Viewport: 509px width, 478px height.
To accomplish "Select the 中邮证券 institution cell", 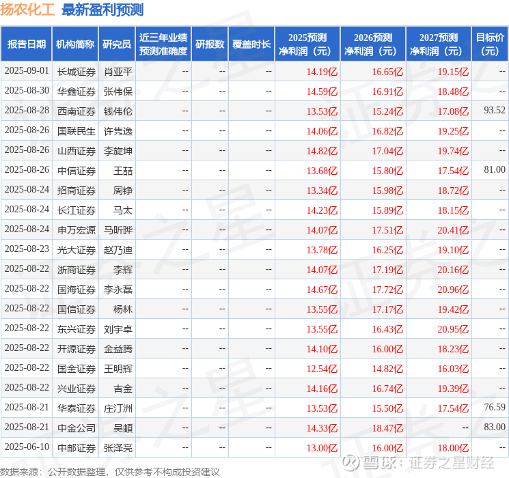I will 77,447.
